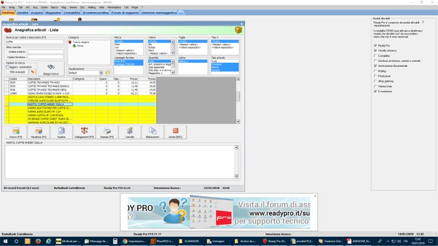
Task: Open the Visualizzazione Default dropdown
Action: [x=101, y=73]
